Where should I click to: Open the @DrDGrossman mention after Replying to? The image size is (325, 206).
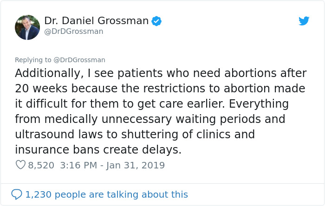(79, 60)
